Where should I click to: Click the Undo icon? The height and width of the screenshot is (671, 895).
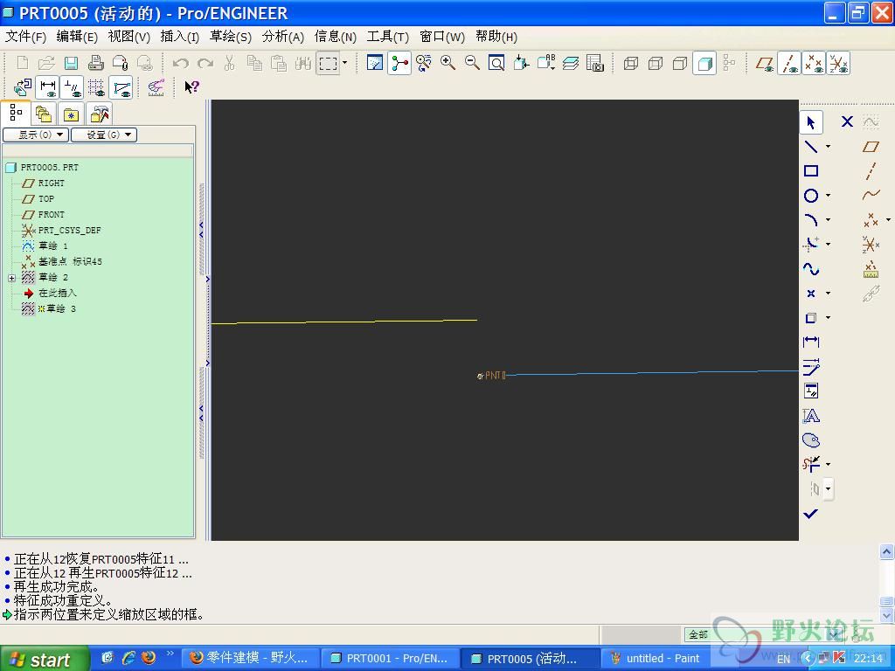pos(180,63)
